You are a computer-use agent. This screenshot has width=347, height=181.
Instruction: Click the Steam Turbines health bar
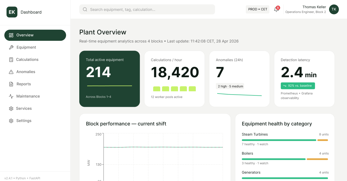click(285, 140)
